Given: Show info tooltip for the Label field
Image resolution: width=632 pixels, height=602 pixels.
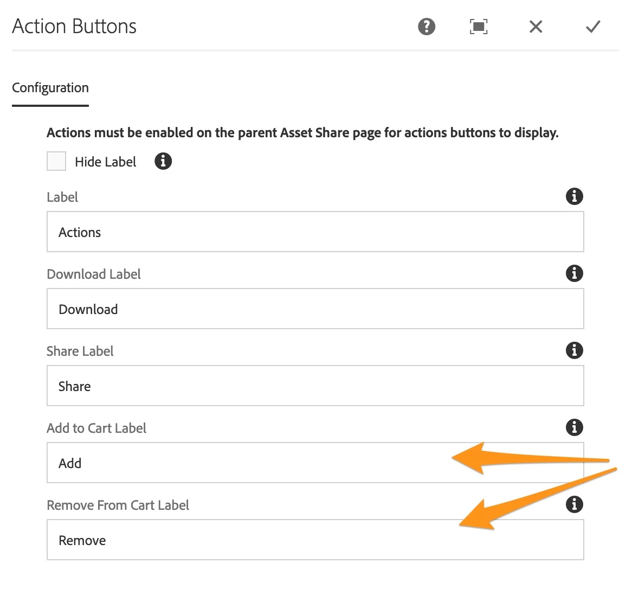Looking at the screenshot, I should click(x=574, y=196).
